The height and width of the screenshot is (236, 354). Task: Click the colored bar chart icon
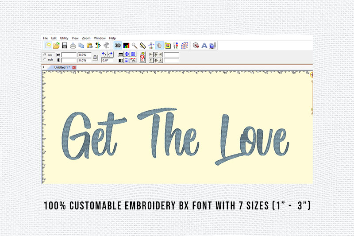pos(126,46)
